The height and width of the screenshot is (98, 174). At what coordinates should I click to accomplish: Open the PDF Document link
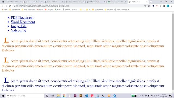tap(22, 17)
